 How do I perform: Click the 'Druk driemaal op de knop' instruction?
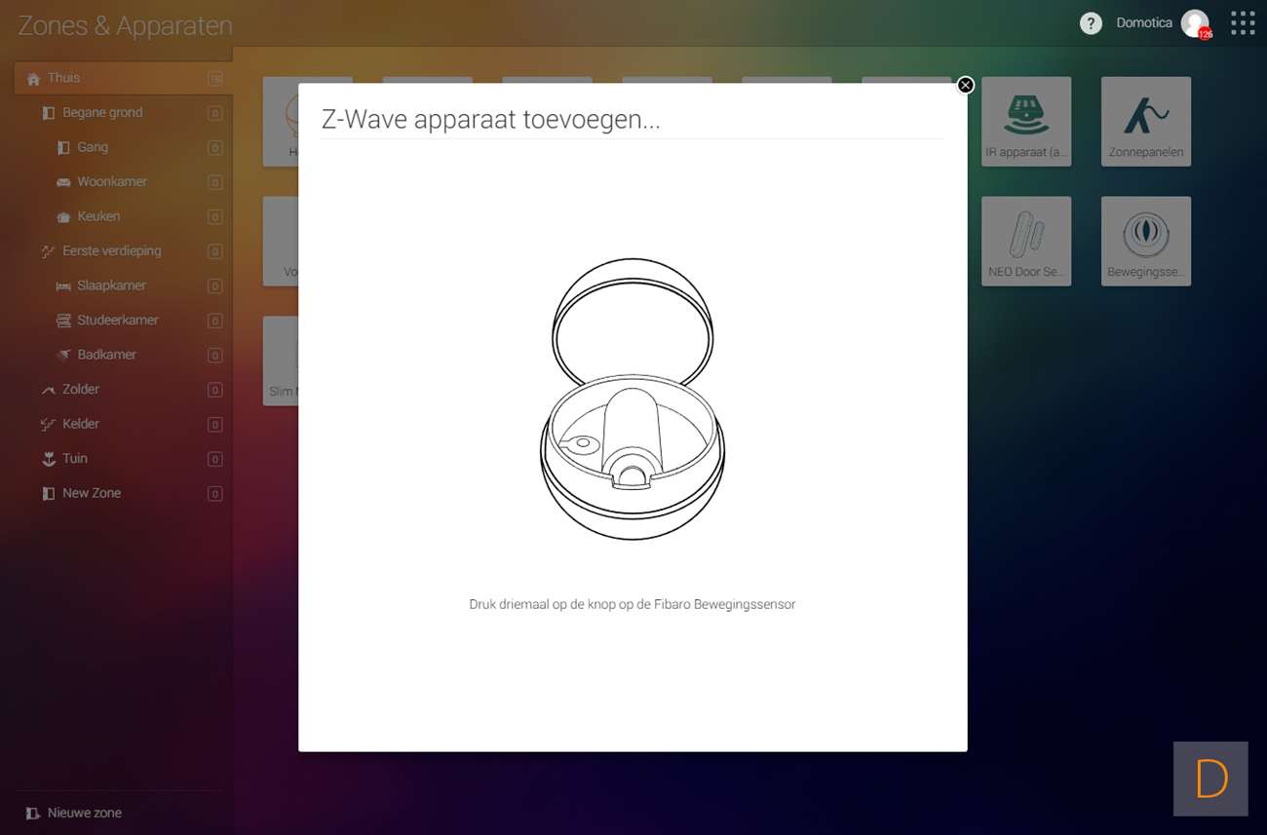point(633,604)
